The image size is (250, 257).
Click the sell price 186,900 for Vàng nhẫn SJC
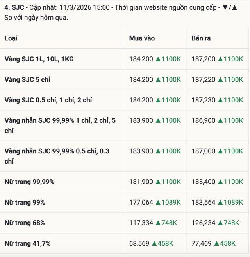(203, 120)
